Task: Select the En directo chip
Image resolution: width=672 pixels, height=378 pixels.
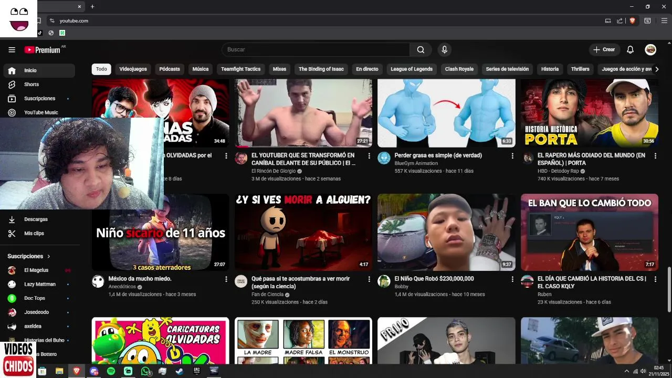Action: pos(367,69)
